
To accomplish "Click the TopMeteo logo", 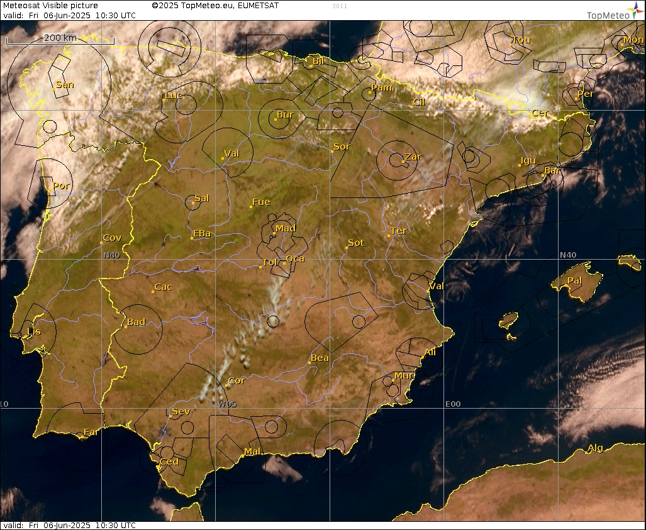I will click(615, 11).
